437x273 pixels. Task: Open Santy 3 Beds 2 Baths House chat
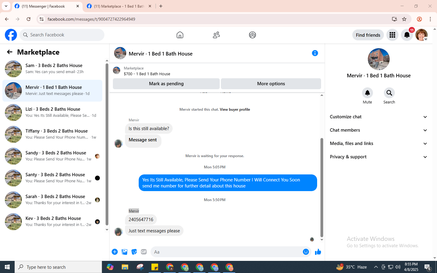52,178
